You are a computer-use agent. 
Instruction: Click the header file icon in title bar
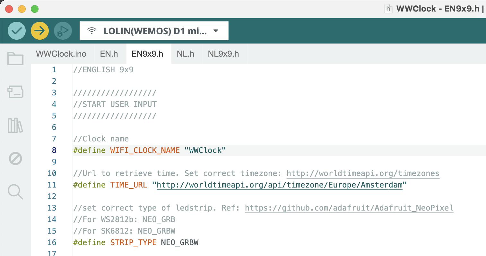[x=388, y=9]
